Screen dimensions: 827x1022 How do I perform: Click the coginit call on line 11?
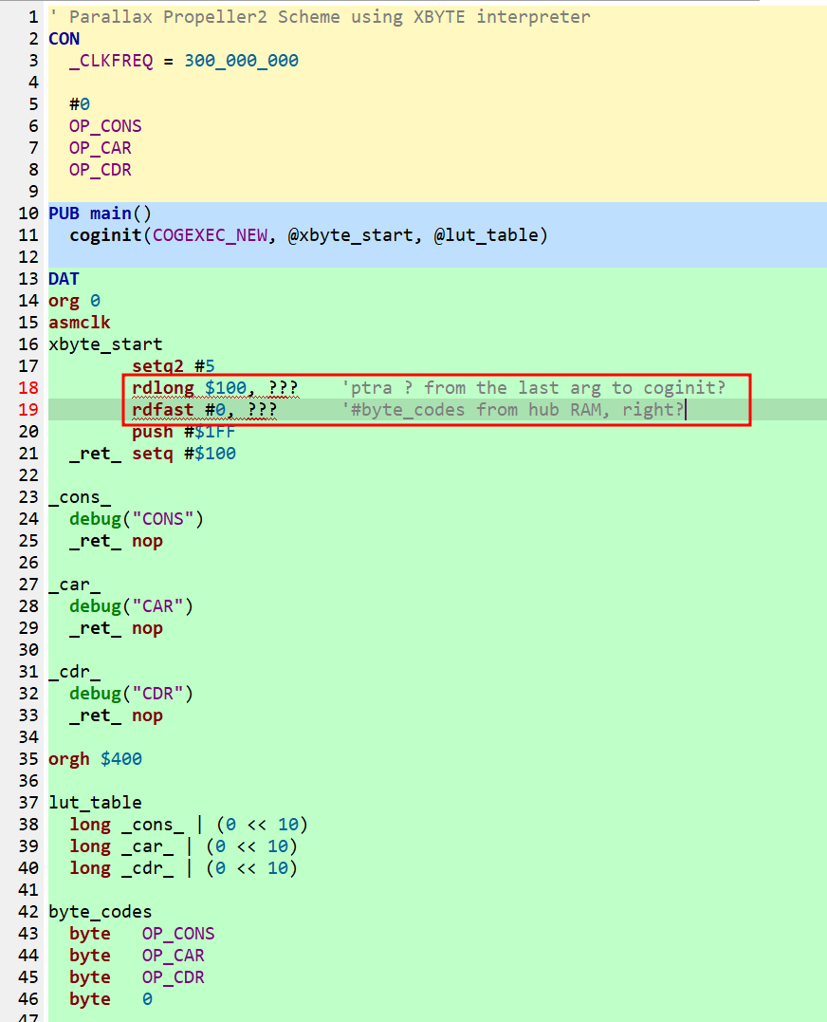tap(308, 235)
